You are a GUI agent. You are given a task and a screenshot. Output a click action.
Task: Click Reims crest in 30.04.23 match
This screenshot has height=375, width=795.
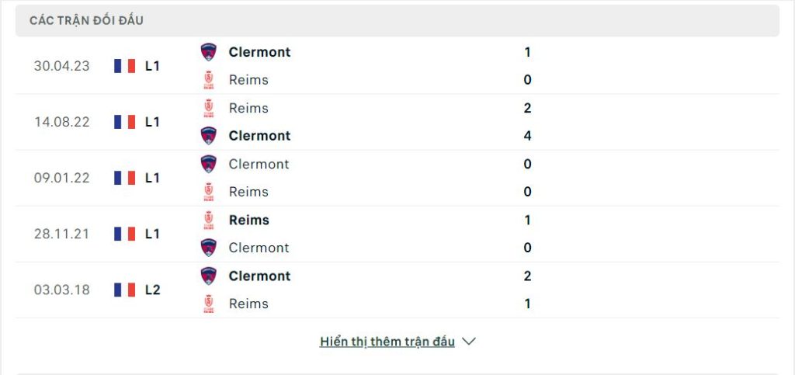click(208, 80)
